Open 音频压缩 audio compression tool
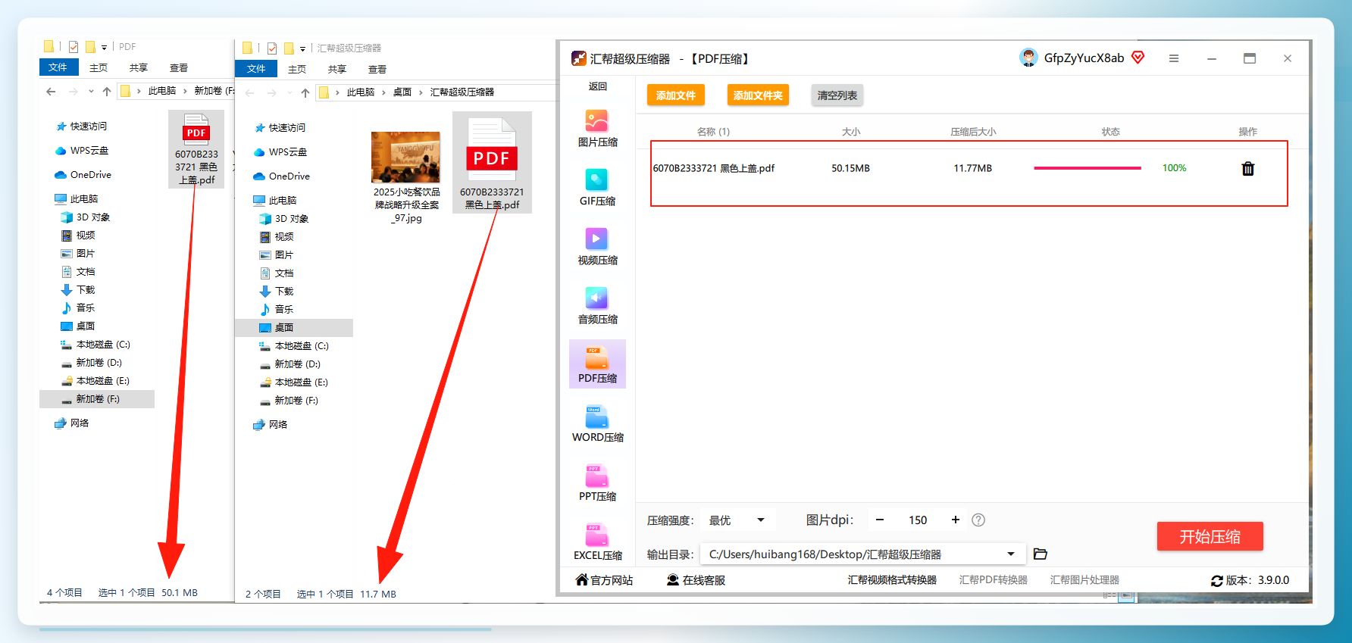1352x643 pixels. coord(597,306)
